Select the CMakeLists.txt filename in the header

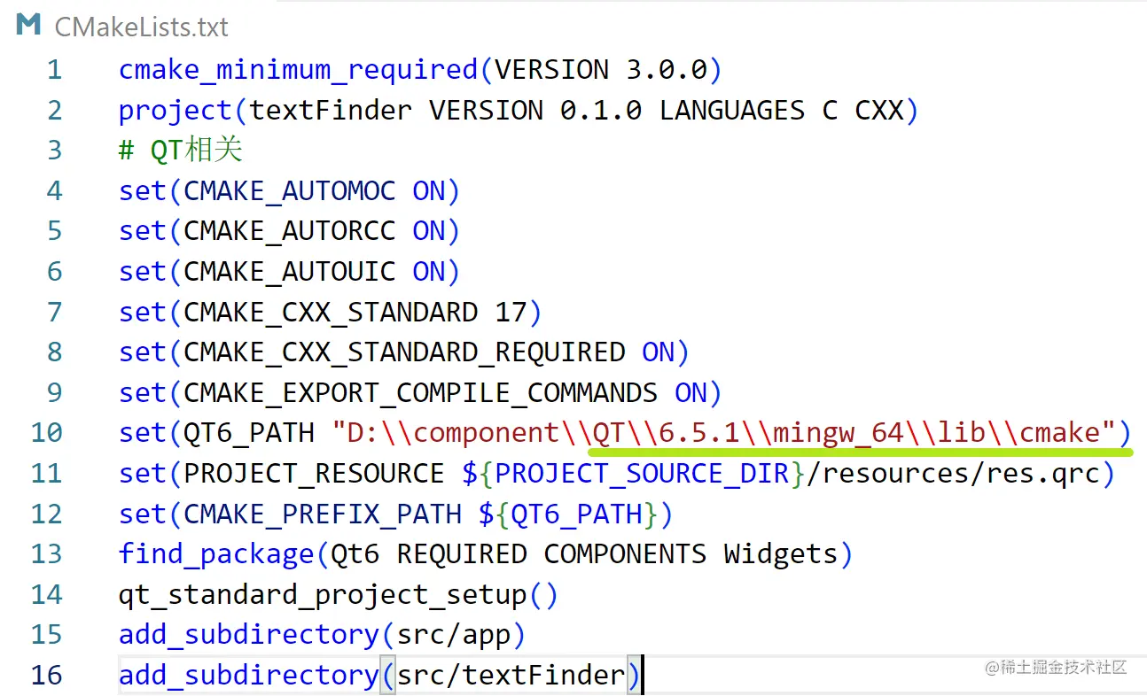click(141, 27)
